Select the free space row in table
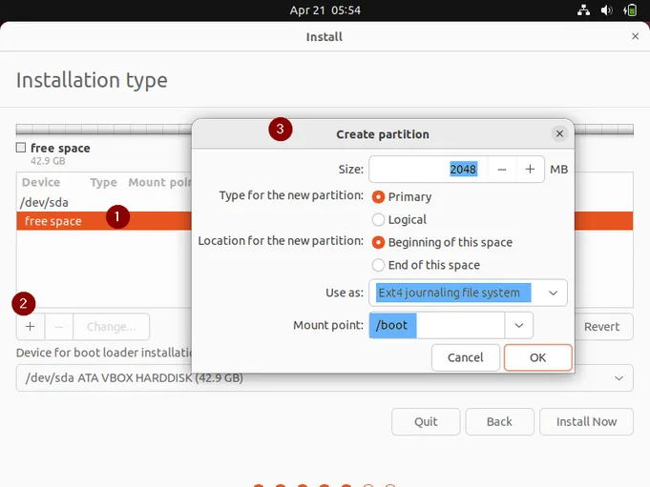The width and height of the screenshot is (650, 487). point(104,221)
